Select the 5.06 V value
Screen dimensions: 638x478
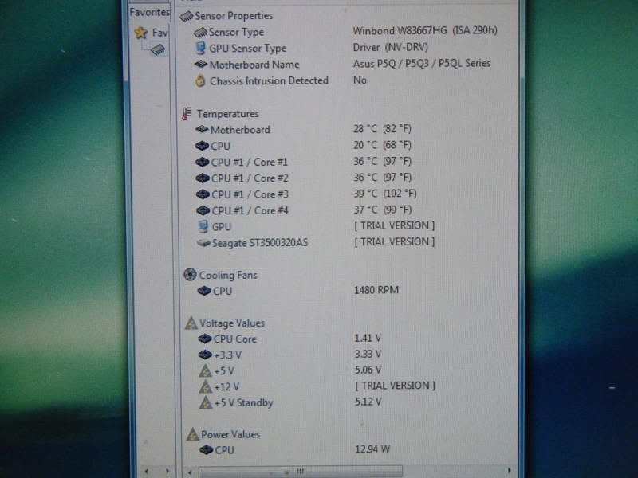[368, 370]
